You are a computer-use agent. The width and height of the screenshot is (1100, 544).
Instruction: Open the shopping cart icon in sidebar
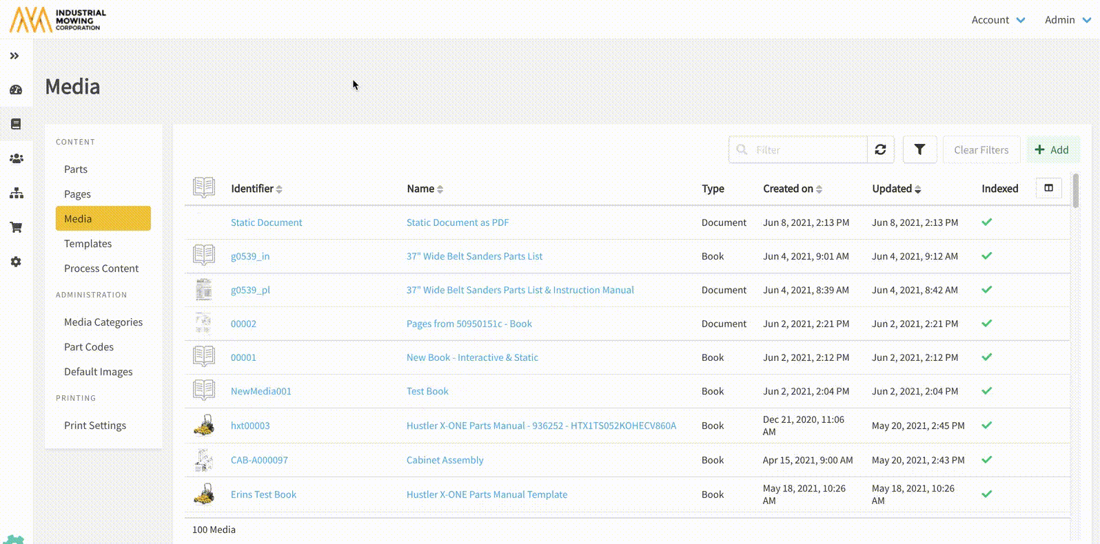pos(16,227)
